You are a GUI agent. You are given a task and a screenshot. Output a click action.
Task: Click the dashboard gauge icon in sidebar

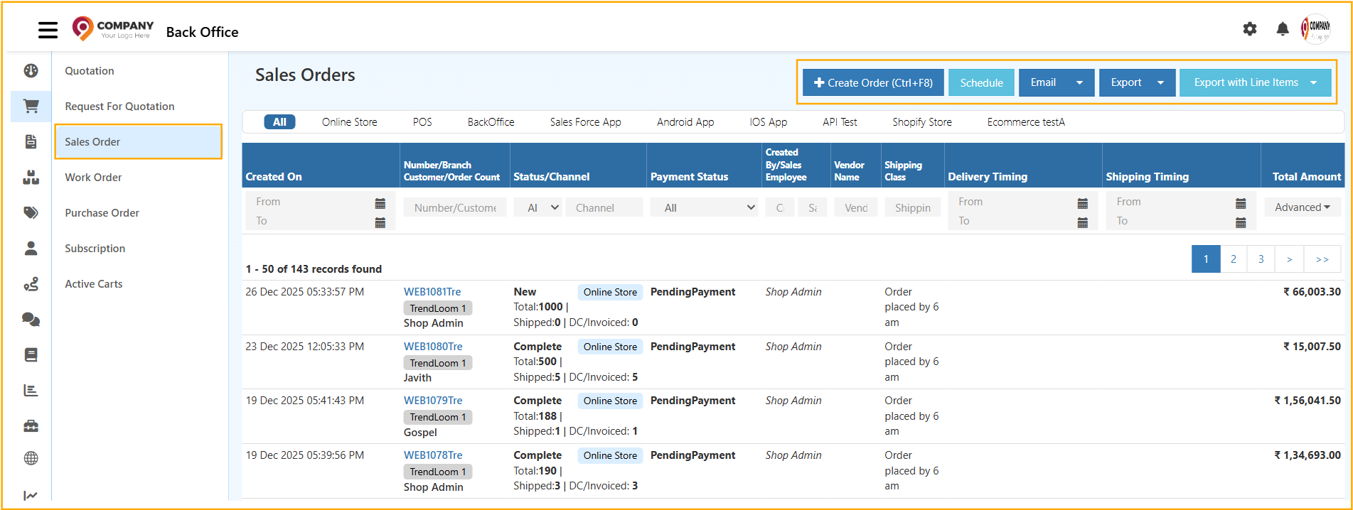(31, 71)
